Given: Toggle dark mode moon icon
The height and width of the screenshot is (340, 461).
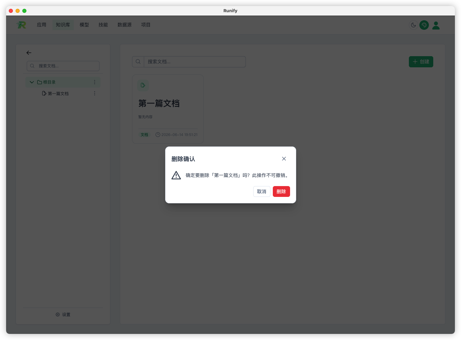Looking at the screenshot, I should click(413, 25).
